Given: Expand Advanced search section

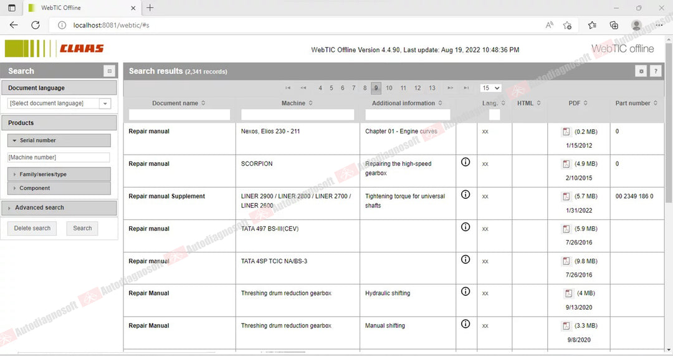Looking at the screenshot, I should (59, 208).
